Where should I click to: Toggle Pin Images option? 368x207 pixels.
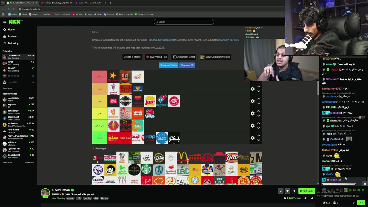click(99, 149)
